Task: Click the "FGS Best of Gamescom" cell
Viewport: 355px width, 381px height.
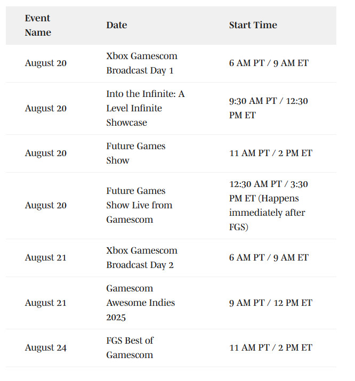Action: click(x=130, y=347)
